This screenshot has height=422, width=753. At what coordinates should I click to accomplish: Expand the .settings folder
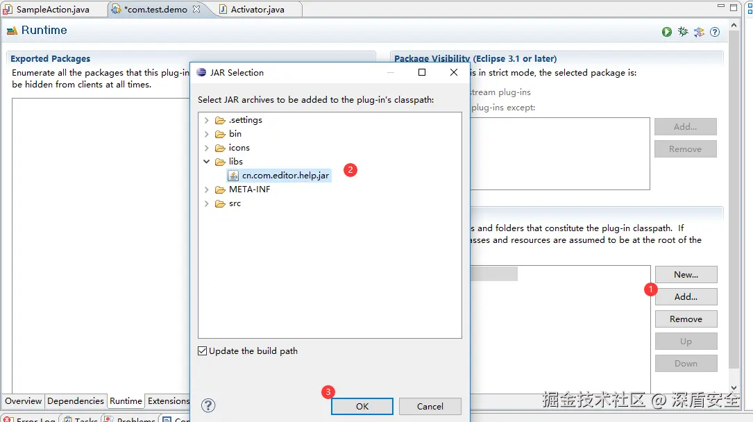click(207, 120)
